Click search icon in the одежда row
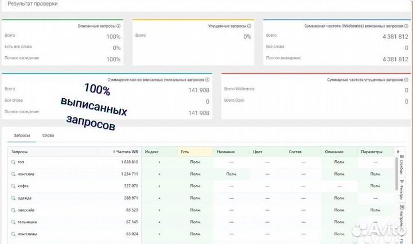Image resolution: width=413 pixels, height=244 pixels. point(13,198)
